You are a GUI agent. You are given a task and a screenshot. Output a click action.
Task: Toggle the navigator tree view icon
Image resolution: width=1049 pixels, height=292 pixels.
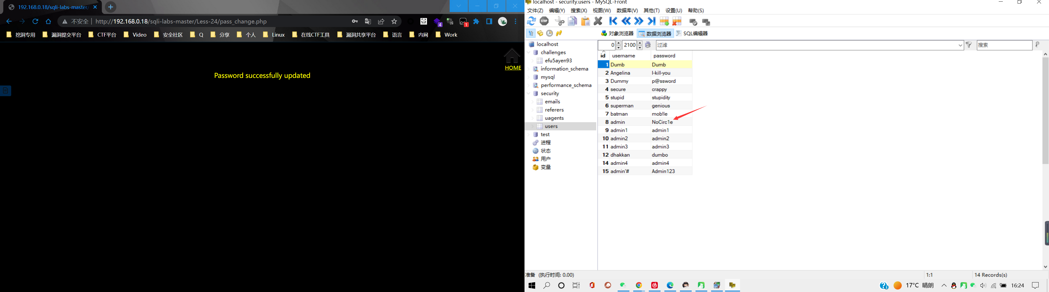[x=531, y=33]
